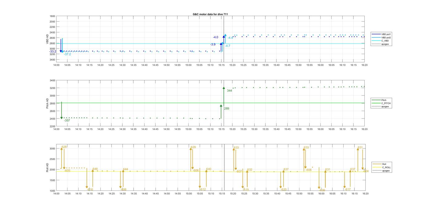Click the '2200' tick on Pitch axis

[52, 126]
